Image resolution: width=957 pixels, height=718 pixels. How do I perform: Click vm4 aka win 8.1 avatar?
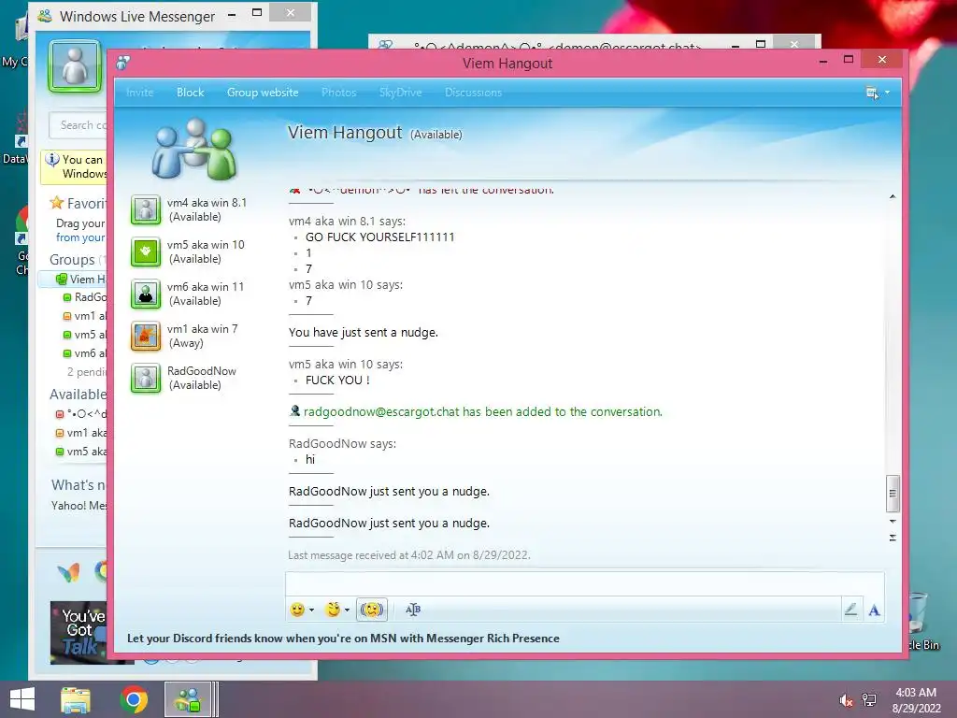click(x=146, y=210)
